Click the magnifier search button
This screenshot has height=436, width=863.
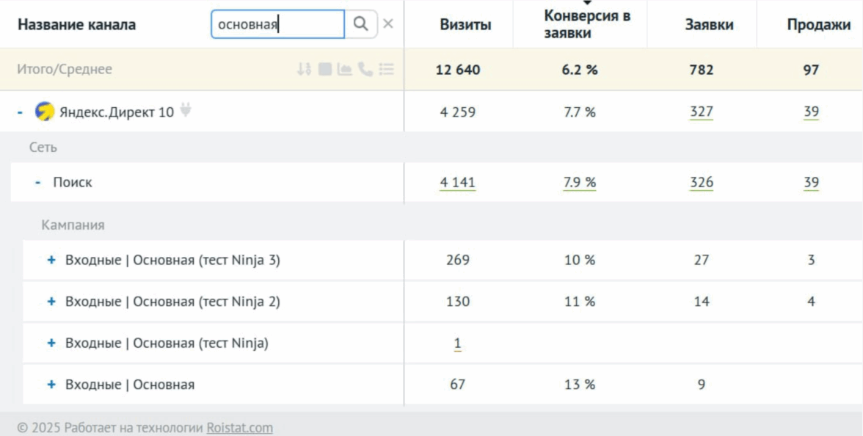(361, 24)
